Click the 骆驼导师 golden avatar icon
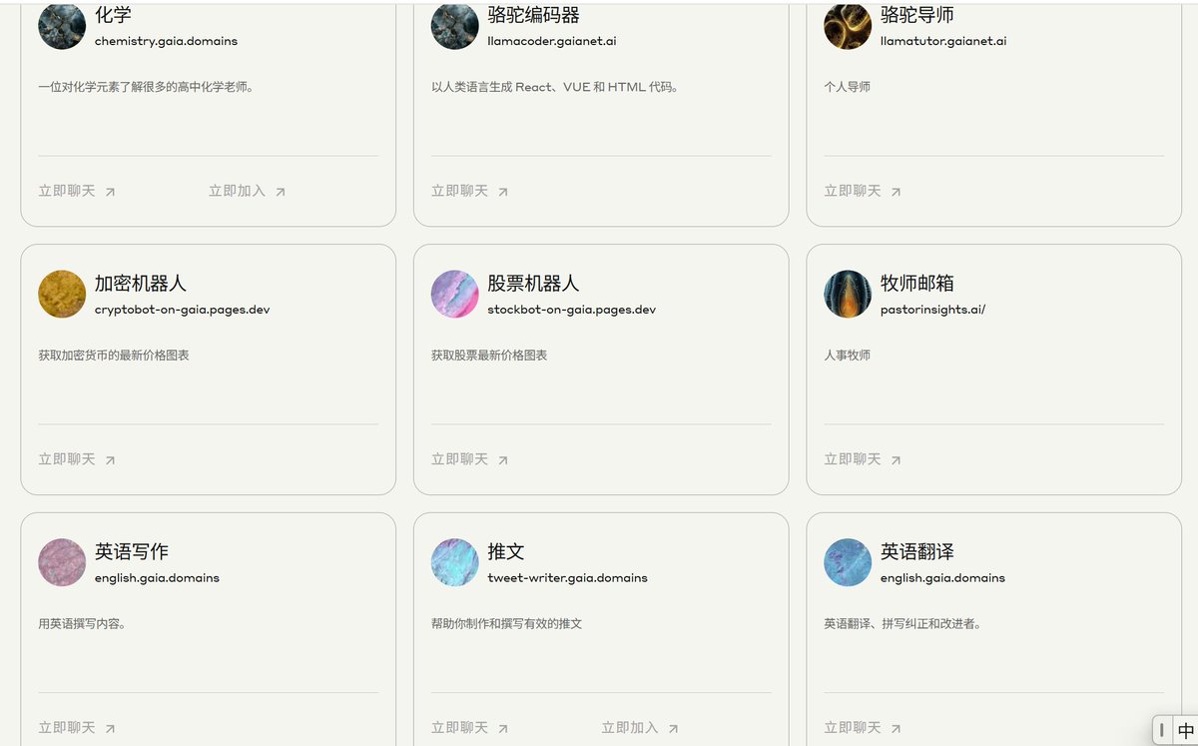Image resolution: width=1198 pixels, height=746 pixels. 848,26
